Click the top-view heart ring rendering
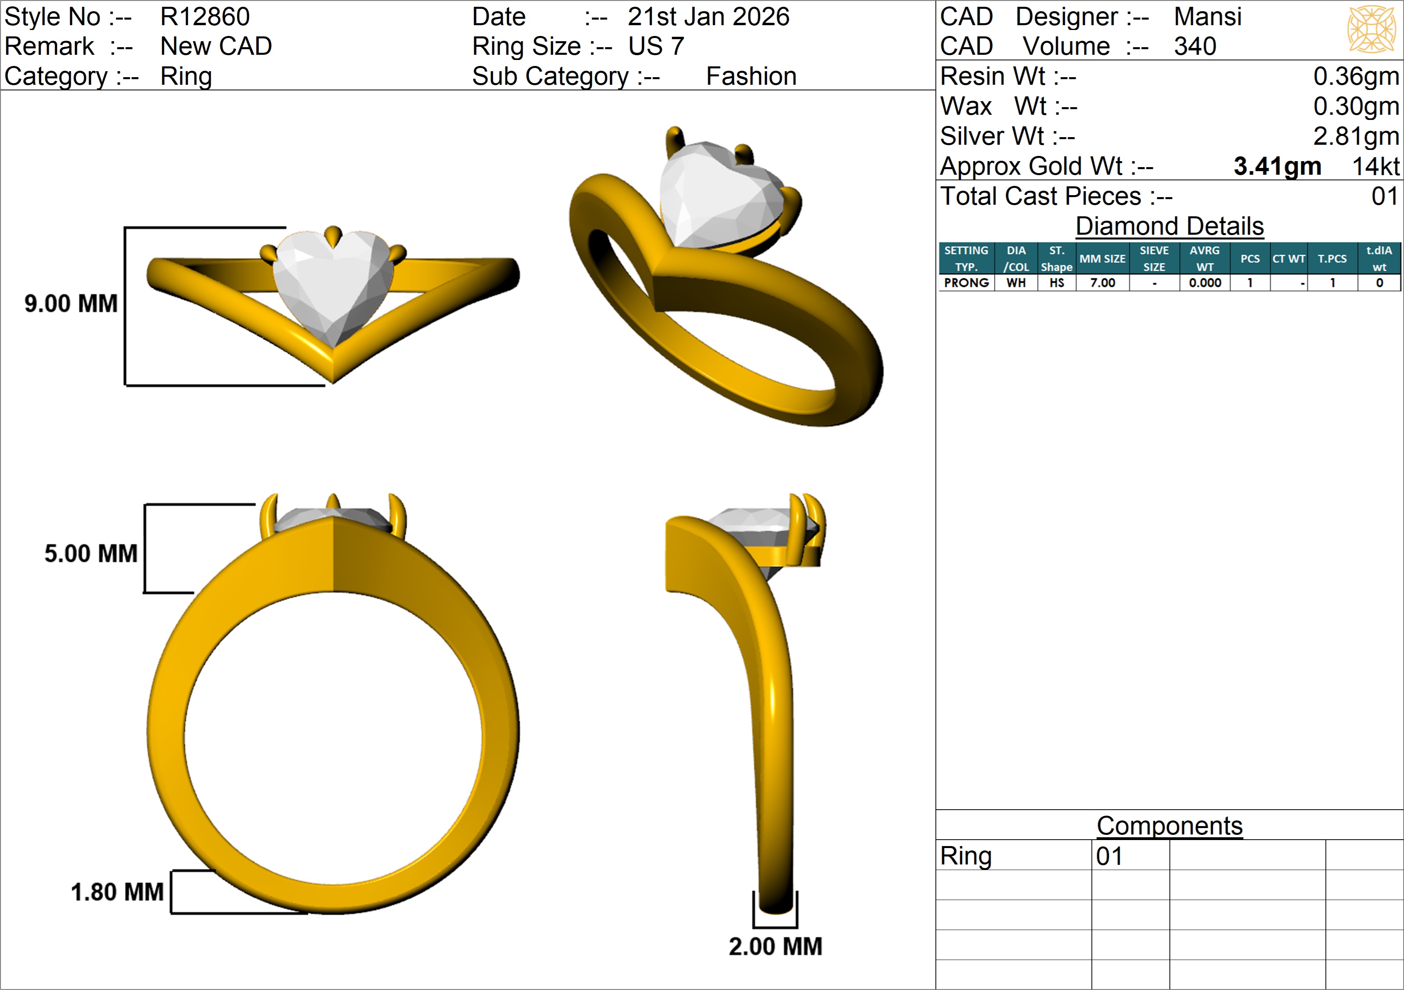The height and width of the screenshot is (990, 1404). (x=333, y=287)
